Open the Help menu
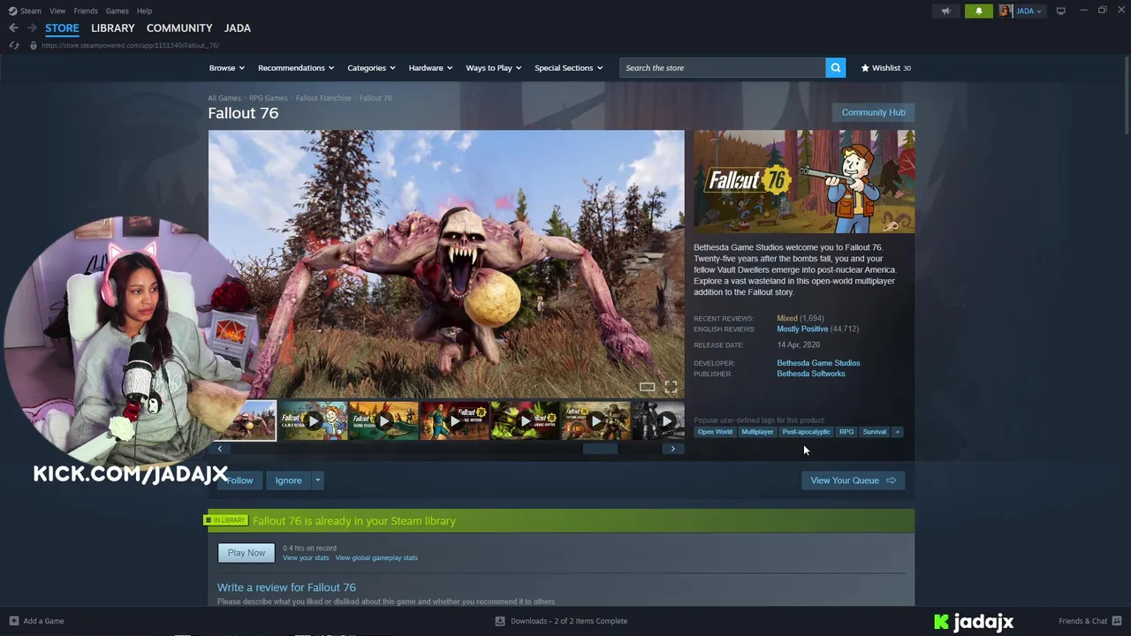The image size is (1131, 636). (x=144, y=11)
